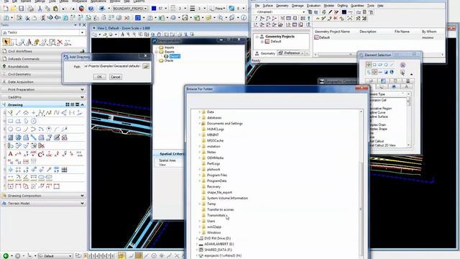Toggle view number 6 in the status bar
The width and height of the screenshot is (460, 259).
coord(105,256)
